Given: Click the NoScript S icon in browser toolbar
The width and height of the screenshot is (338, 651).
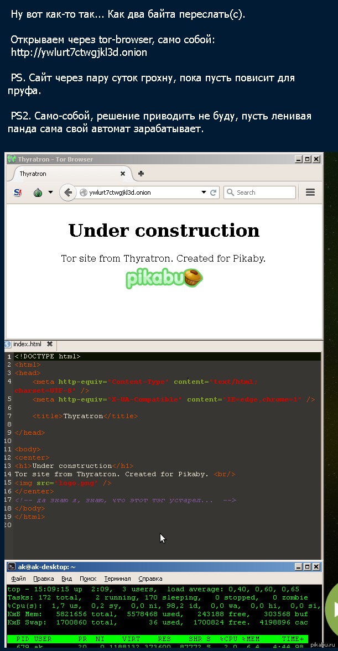Looking at the screenshot, I should [x=17, y=192].
